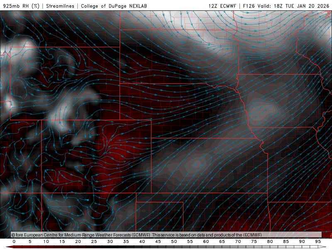The image size is (332, 249).
Task: Click the "65" color scale value
Action: (222, 242)
